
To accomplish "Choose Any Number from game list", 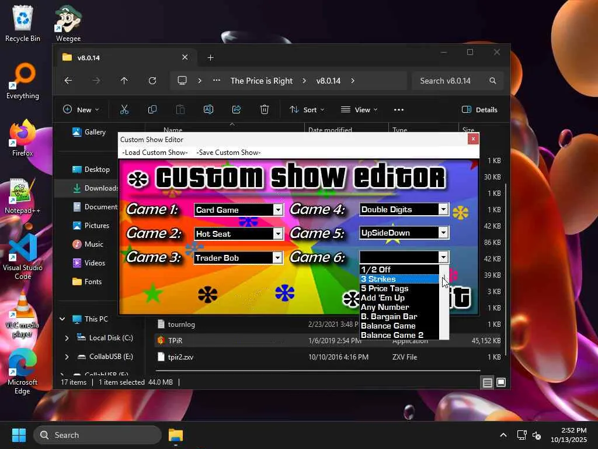I will point(399,307).
